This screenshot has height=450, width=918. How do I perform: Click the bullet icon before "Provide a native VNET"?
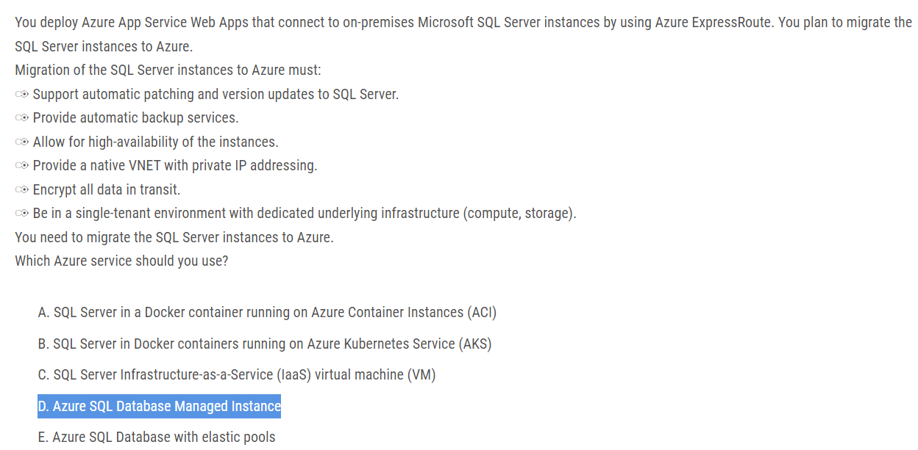tap(21, 166)
